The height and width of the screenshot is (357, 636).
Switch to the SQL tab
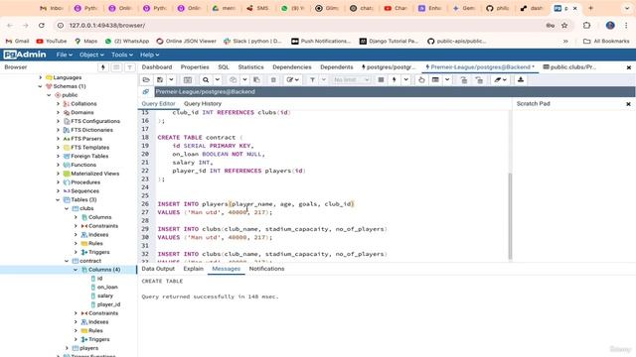click(x=224, y=67)
